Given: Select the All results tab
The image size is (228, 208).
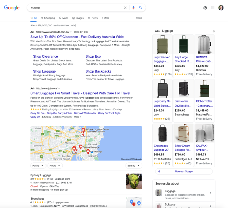Looking at the screenshot, I should point(34,18).
